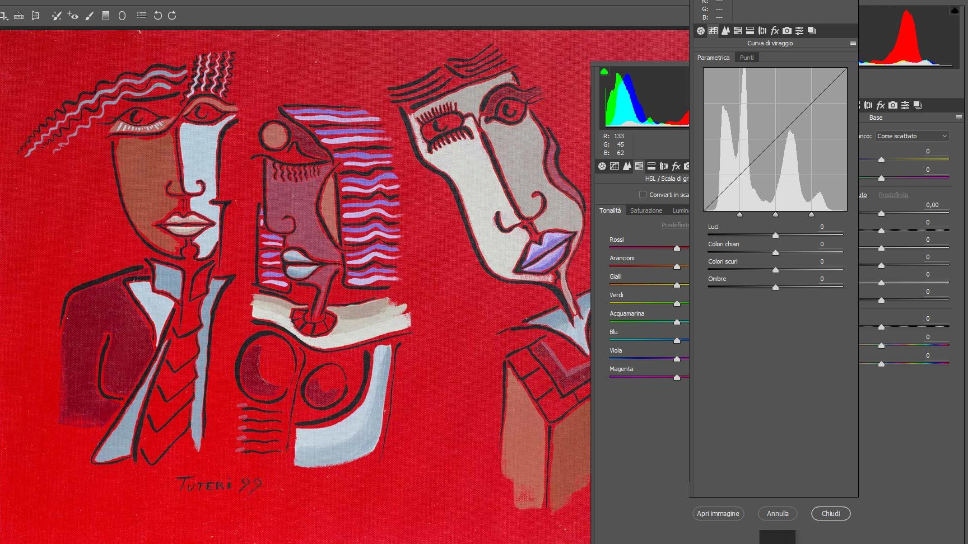Click Basic aperture icon in HSL panel
The width and height of the screenshot is (968, 544).
click(x=602, y=166)
